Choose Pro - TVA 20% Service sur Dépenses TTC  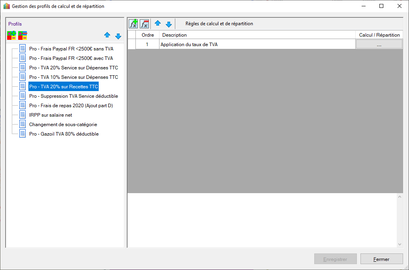(73, 68)
